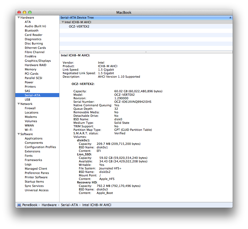Select Extensions in the sidebar
Image resolution: width=248 pixels, height=229 pixels.
32,151
